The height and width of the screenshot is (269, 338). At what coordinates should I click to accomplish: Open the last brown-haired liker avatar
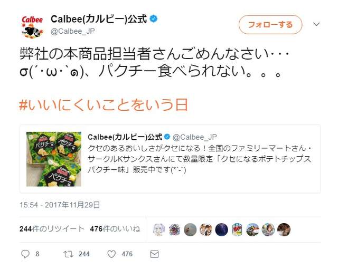[x=284, y=229]
